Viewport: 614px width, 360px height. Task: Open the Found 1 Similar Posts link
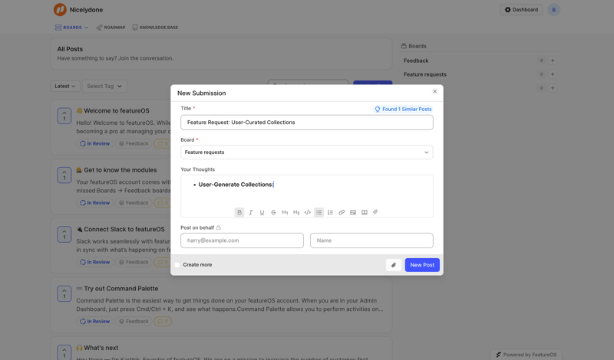click(x=404, y=109)
